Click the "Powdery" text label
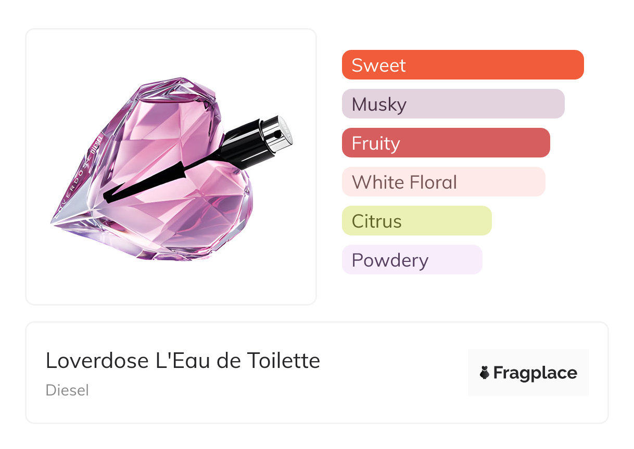Image resolution: width=634 pixels, height=449 pixels. tap(390, 260)
